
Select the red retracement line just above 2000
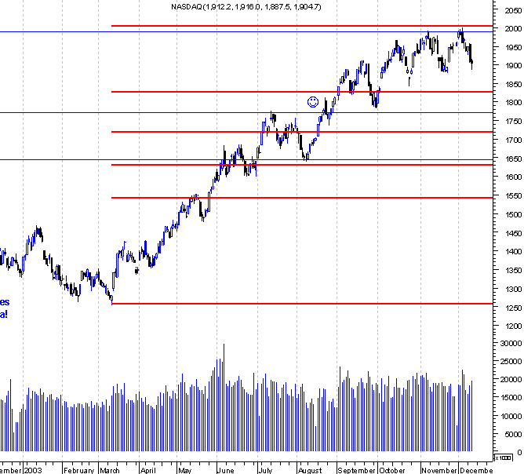(302, 26)
